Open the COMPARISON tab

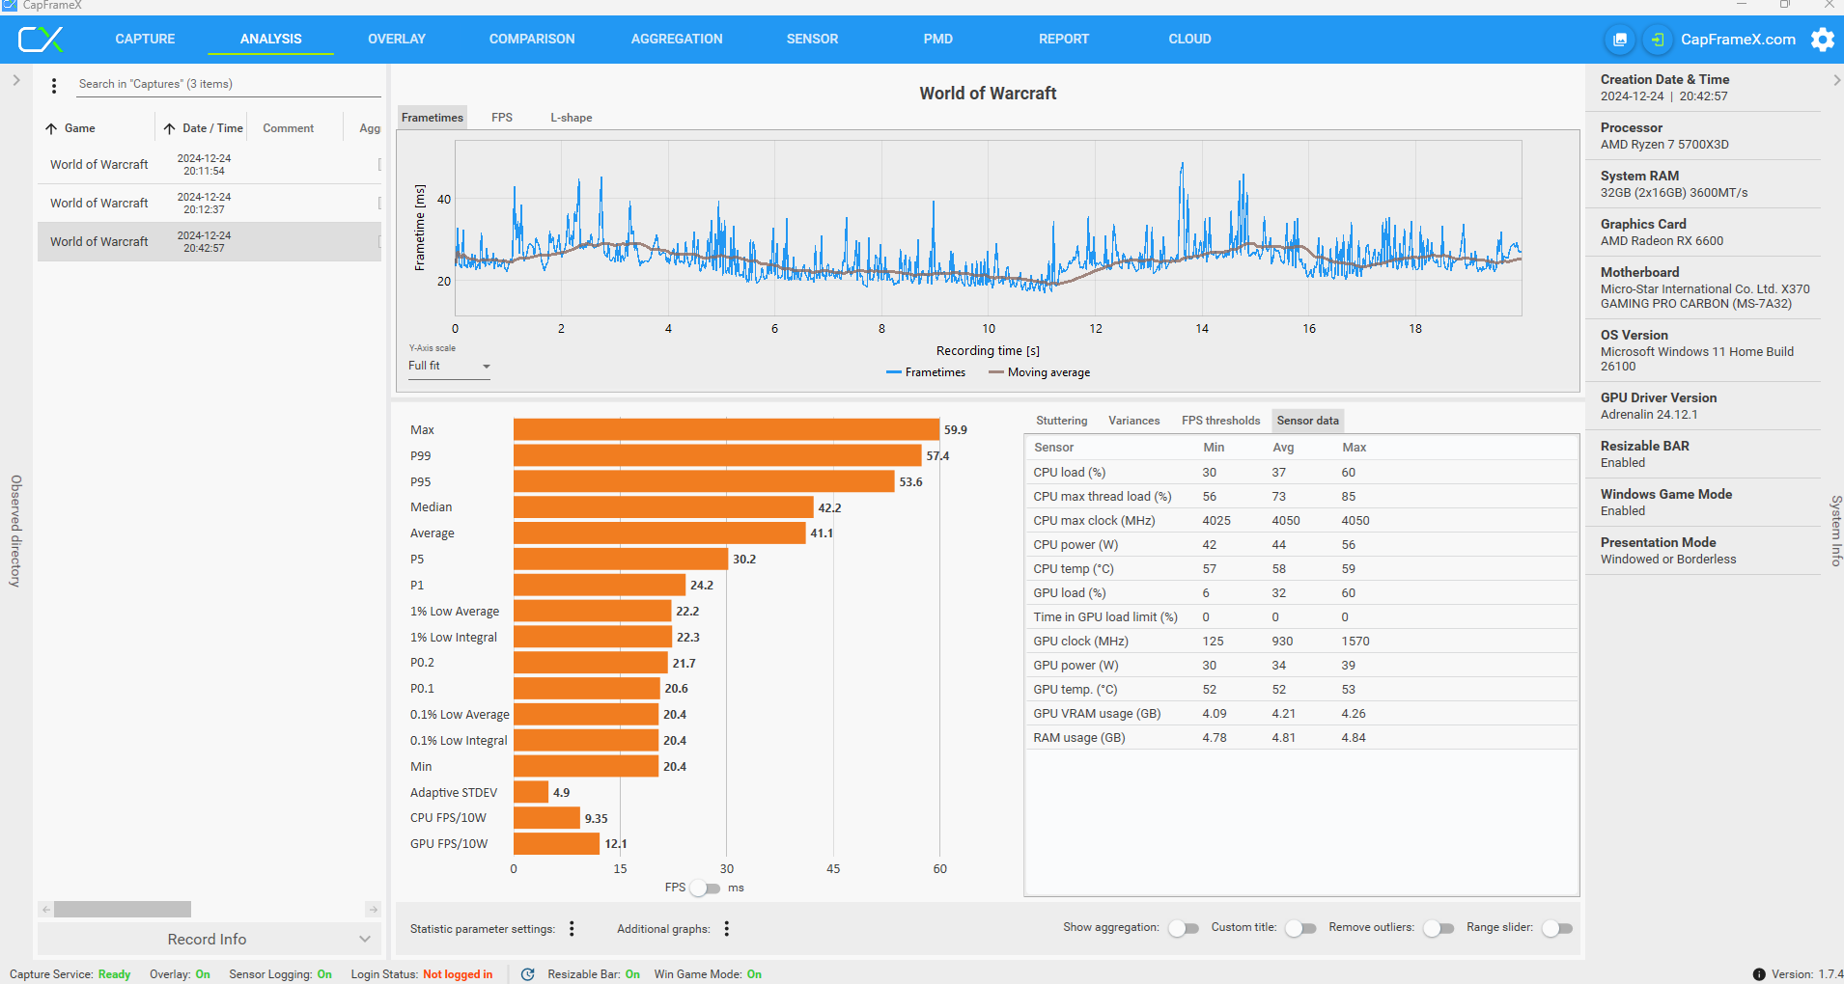coord(532,40)
